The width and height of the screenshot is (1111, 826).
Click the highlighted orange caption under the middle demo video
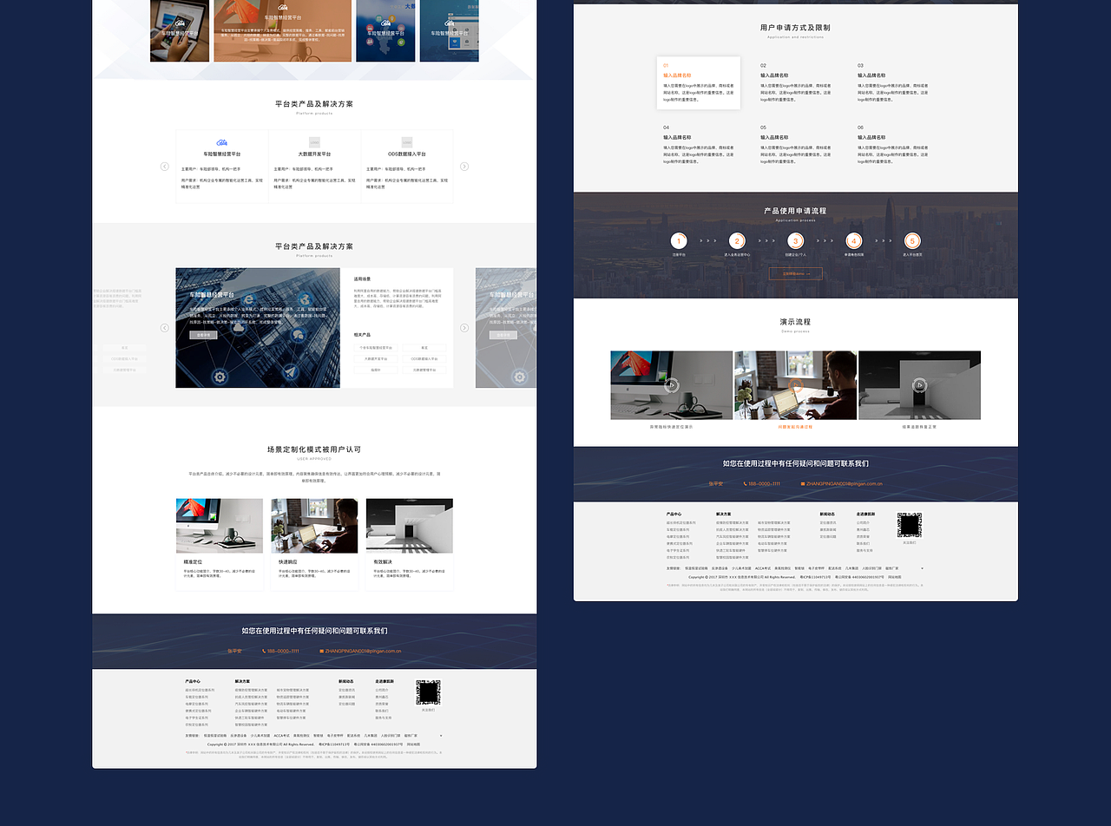coord(795,427)
